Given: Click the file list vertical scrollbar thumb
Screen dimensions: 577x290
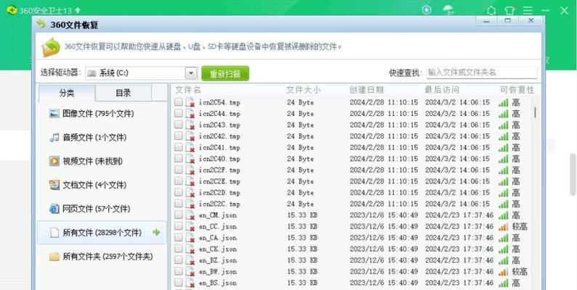Looking at the screenshot, I should 535,112.
